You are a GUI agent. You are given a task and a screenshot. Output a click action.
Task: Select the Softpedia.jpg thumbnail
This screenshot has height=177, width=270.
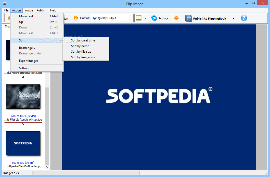pos(23,143)
